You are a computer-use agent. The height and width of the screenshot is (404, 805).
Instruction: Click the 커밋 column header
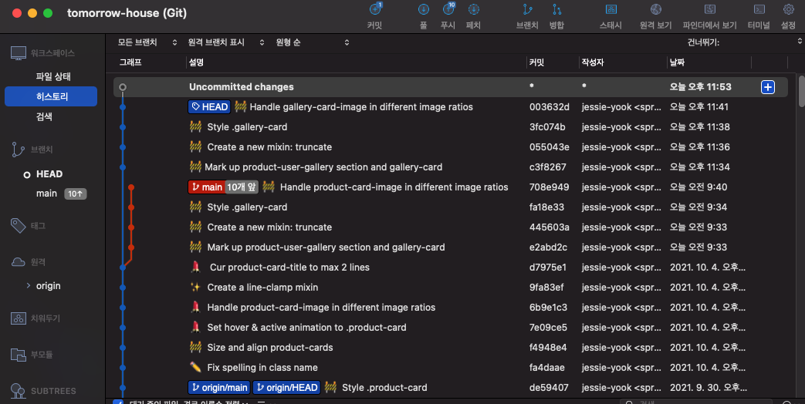[x=536, y=62]
